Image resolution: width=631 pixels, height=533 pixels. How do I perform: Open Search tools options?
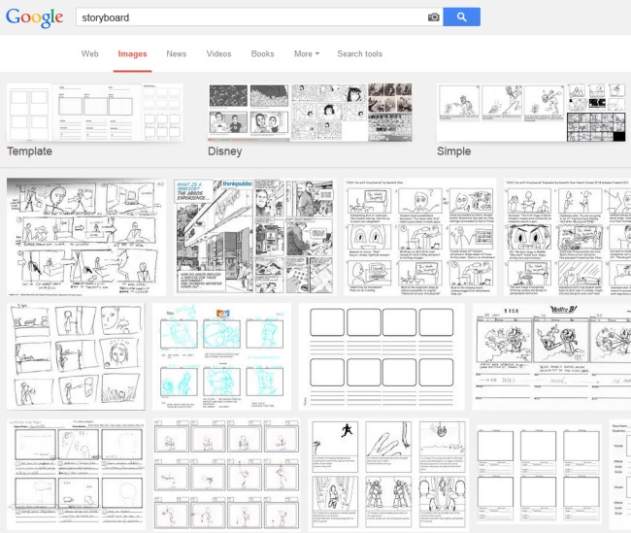coord(359,54)
